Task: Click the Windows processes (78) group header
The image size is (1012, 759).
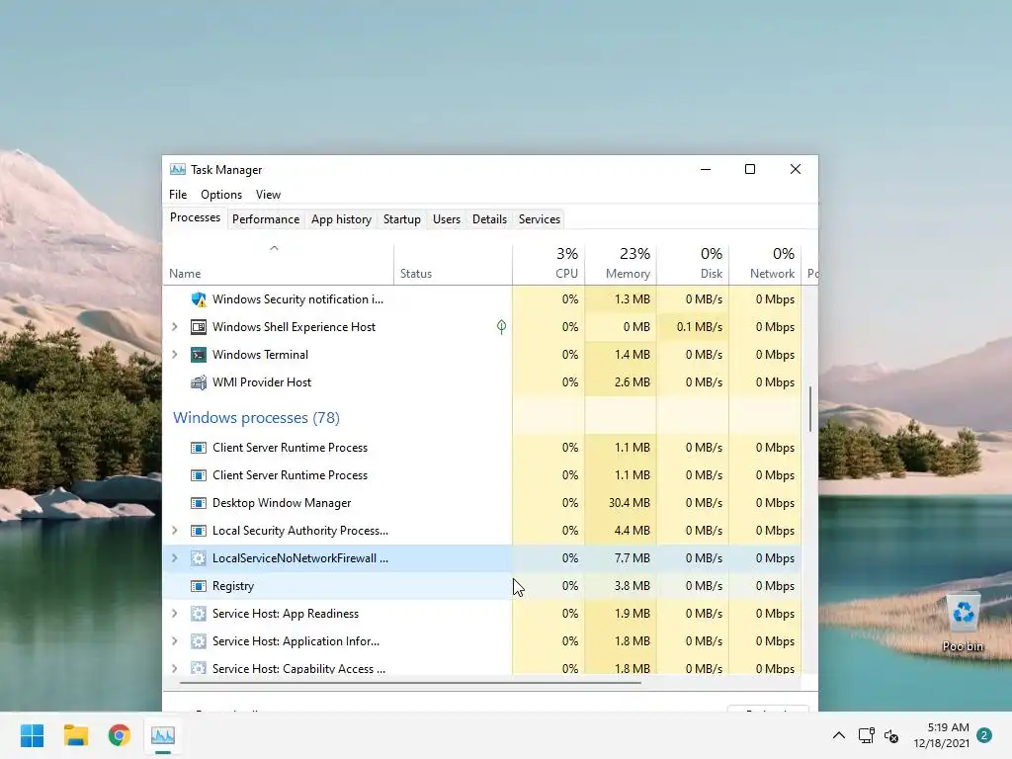Action: point(256,418)
